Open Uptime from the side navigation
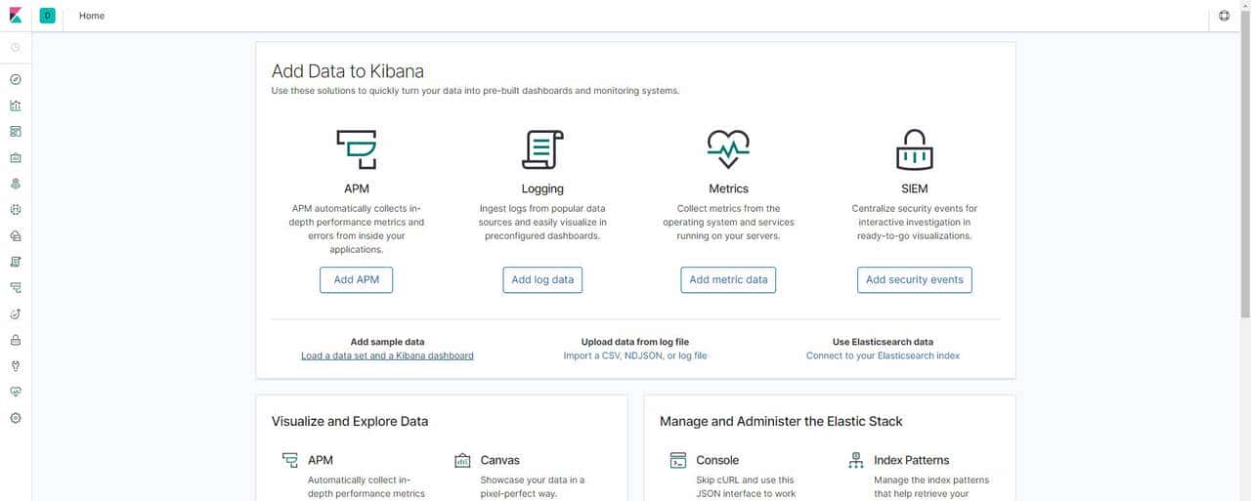Viewport: 1251px width, 501px height. [16, 313]
